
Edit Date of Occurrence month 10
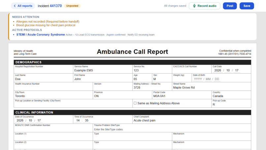pos(30,121)
